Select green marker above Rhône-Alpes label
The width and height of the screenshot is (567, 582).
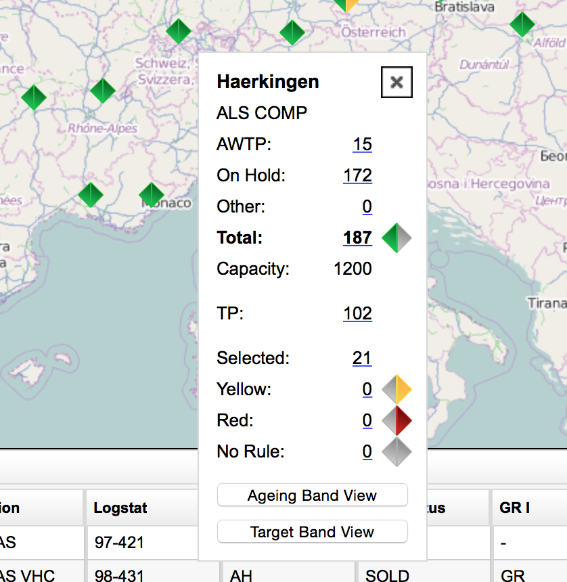click(x=103, y=91)
